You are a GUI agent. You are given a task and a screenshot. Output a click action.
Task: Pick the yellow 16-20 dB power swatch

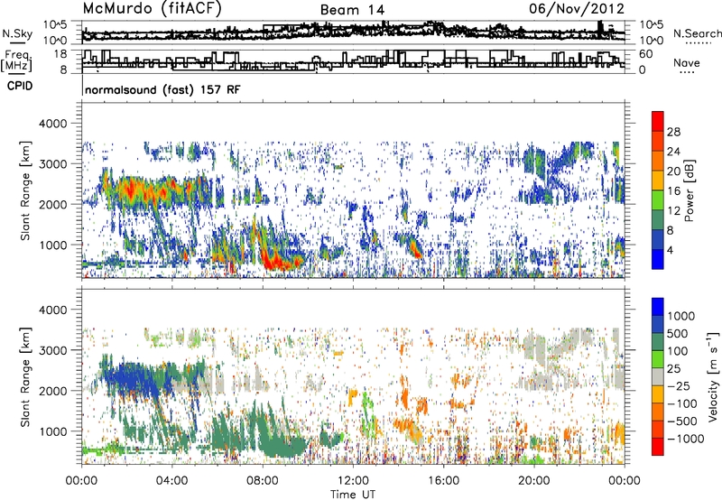point(658,181)
